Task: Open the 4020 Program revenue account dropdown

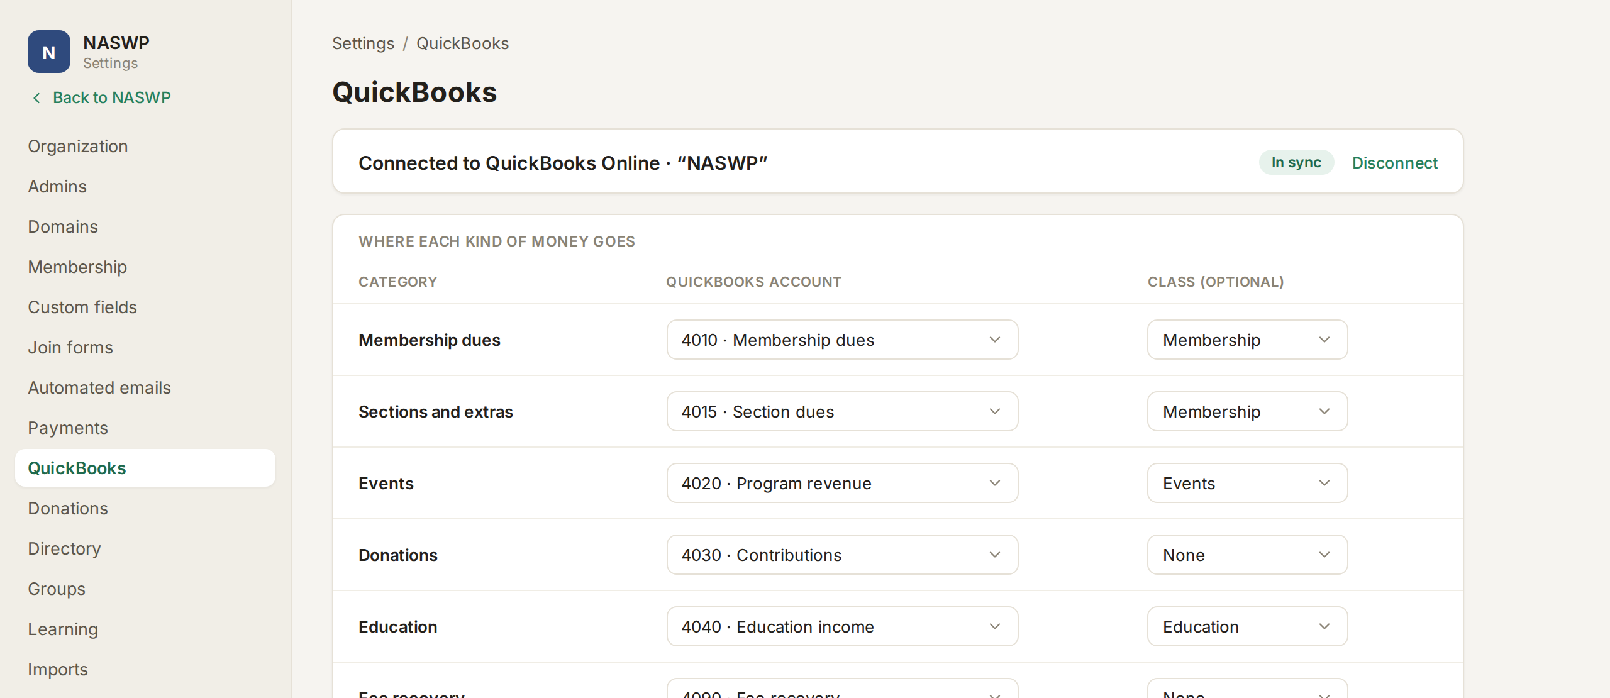Action: click(x=842, y=483)
